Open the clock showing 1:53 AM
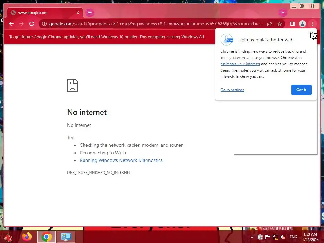The image size is (324, 243). click(x=310, y=237)
